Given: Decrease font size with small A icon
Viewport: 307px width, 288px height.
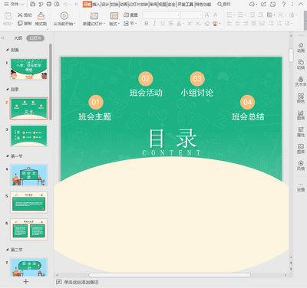Looking at the screenshot, I should coord(216,15).
